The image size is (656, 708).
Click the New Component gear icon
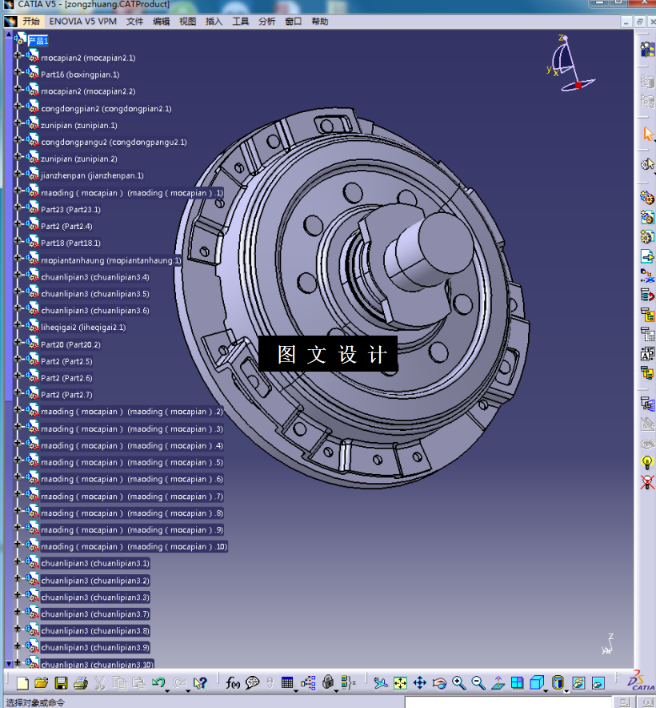(647, 197)
